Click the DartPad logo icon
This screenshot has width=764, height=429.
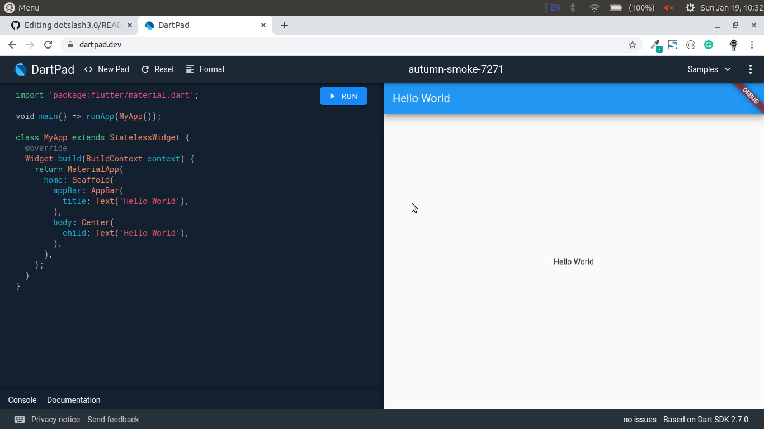tap(20, 69)
